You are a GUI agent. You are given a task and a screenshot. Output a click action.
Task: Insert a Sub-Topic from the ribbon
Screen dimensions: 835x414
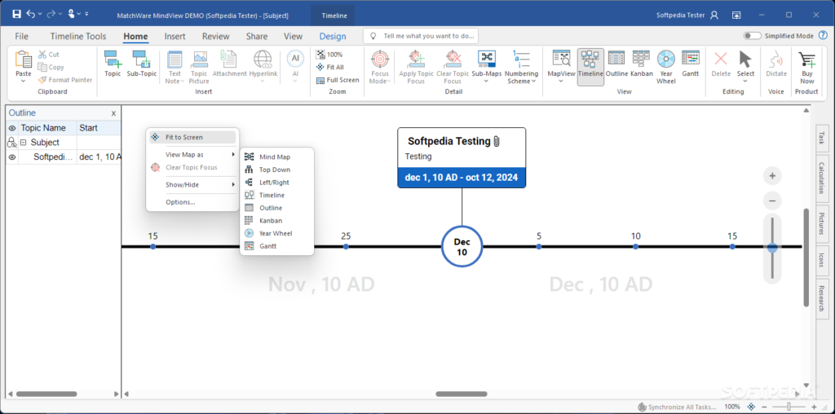142,64
